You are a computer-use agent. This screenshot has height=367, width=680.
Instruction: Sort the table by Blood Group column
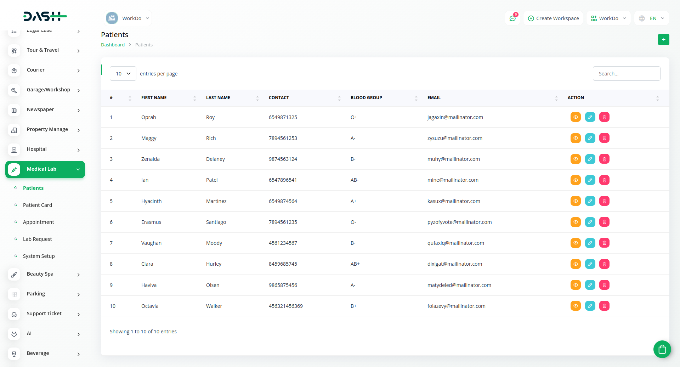pos(366,98)
